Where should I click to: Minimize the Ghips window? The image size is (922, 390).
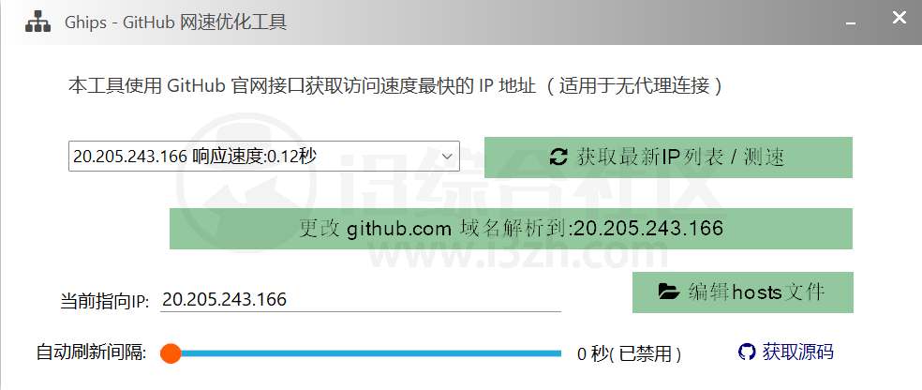tap(850, 23)
